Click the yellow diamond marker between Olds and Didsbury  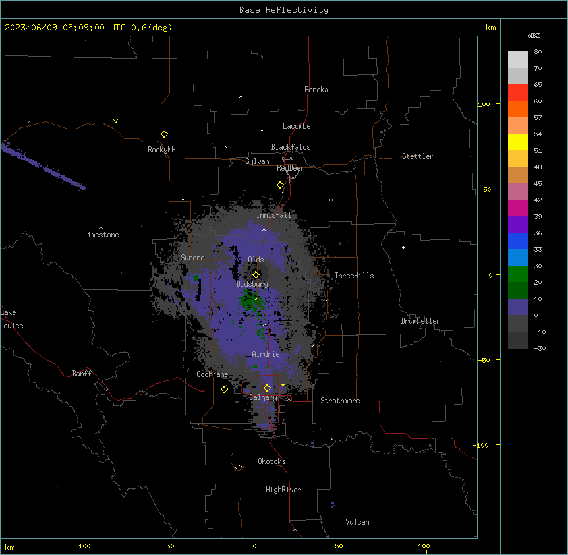(256, 274)
